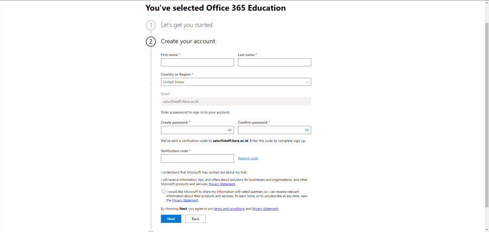Open the Country or Region dropdown
This screenshot has height=232, width=489.
[x=236, y=82]
